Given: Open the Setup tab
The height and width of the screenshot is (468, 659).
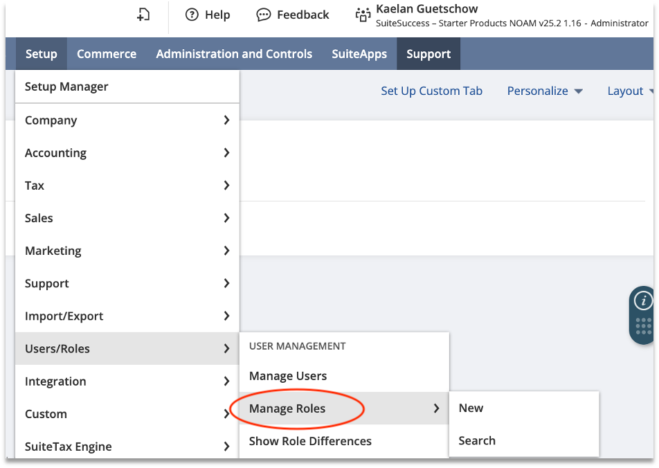Looking at the screenshot, I should (42, 54).
